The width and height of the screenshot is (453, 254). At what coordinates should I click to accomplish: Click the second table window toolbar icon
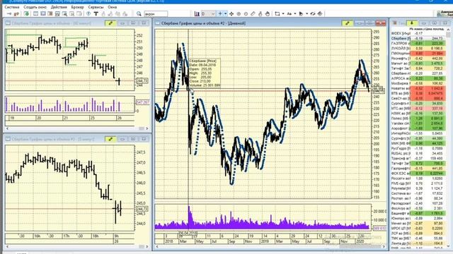point(42,14)
